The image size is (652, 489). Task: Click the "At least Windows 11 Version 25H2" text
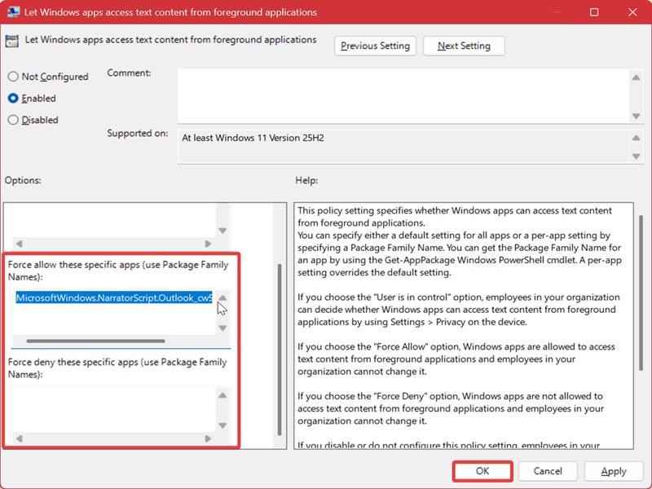[253, 138]
